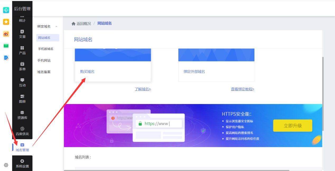Image resolution: width=335 pixels, height=171 pixels.
Task: Open the 域名管理 domain management section
Action: click(x=22, y=148)
